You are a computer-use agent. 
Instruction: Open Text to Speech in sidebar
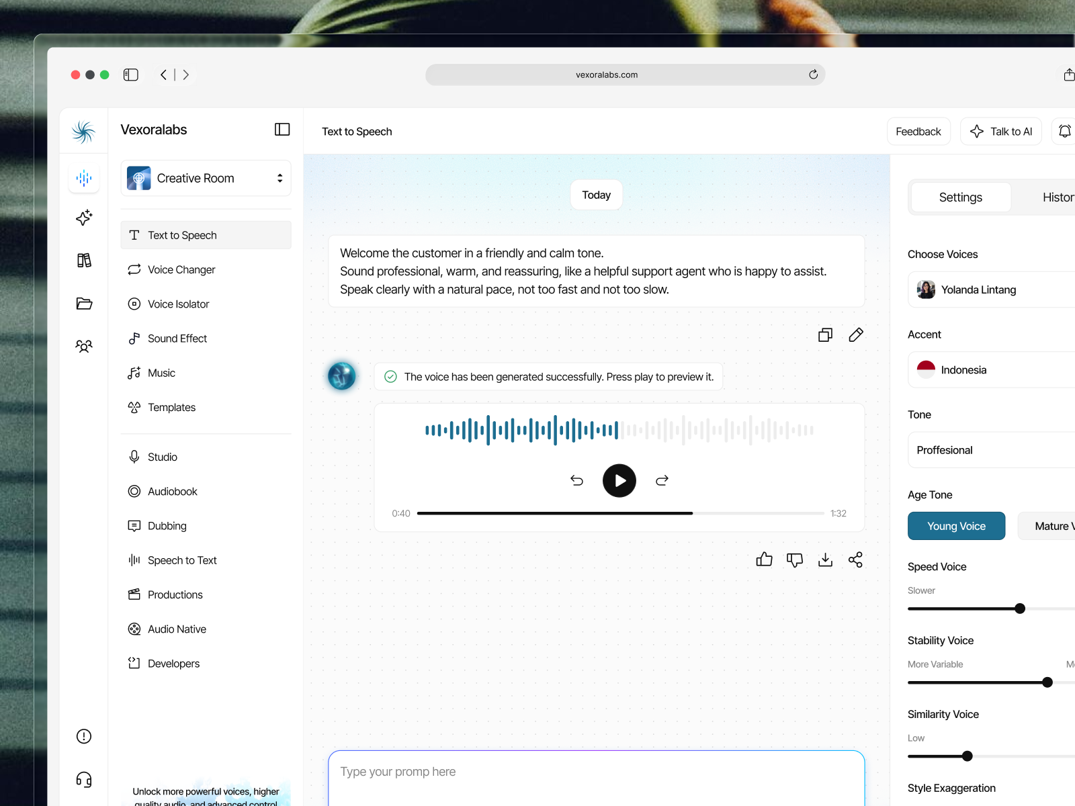click(206, 235)
